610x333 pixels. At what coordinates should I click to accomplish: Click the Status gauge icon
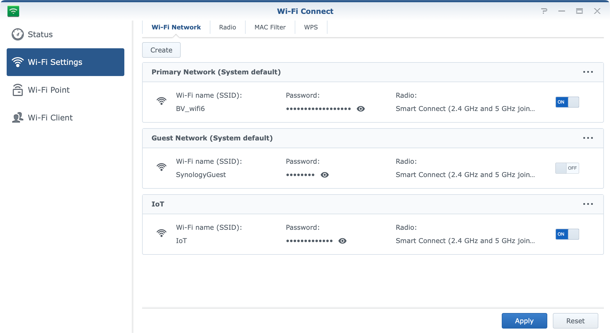tap(18, 34)
